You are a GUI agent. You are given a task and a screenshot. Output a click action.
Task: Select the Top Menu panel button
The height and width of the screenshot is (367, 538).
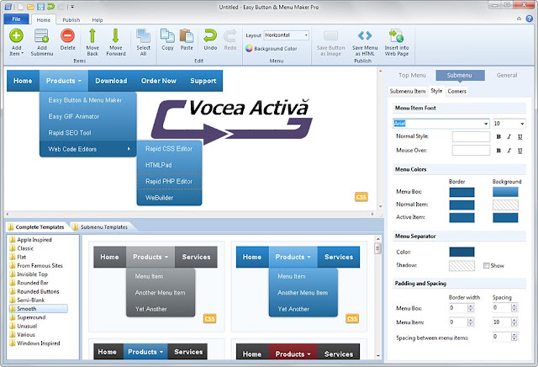(x=412, y=75)
